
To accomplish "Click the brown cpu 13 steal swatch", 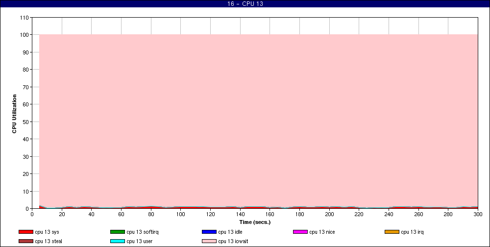I will (26, 242).
